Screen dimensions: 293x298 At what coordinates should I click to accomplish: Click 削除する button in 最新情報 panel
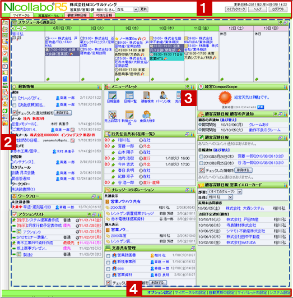pos(63,113)
